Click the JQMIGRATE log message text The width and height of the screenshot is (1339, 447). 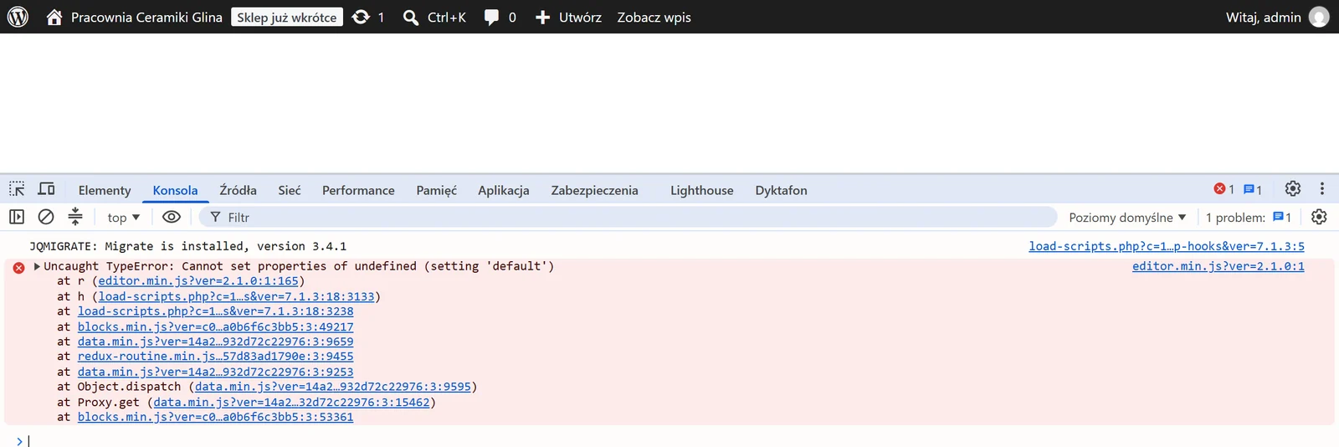point(187,246)
